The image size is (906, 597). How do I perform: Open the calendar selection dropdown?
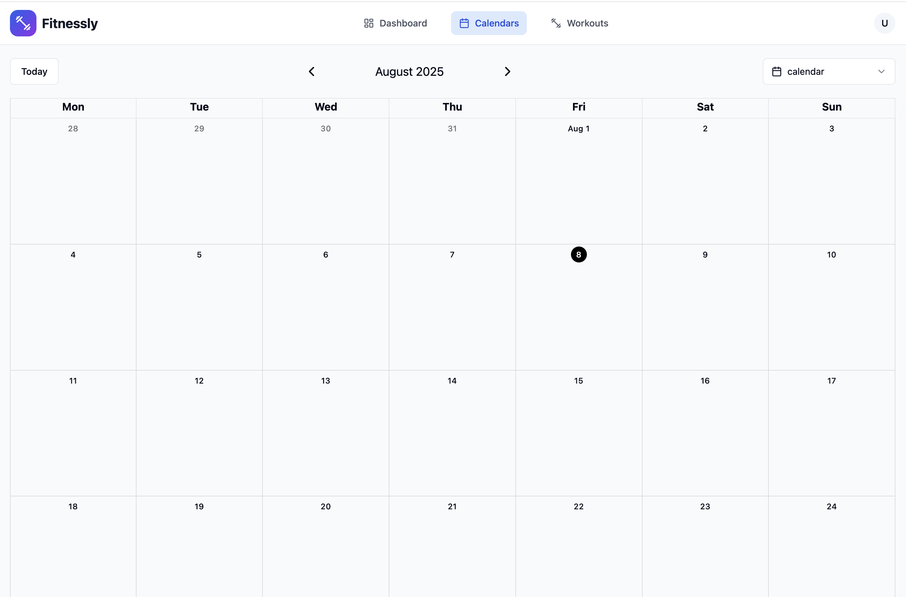tap(829, 71)
